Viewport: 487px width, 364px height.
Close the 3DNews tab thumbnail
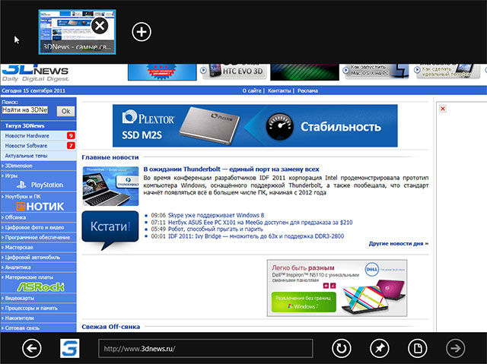click(x=100, y=25)
